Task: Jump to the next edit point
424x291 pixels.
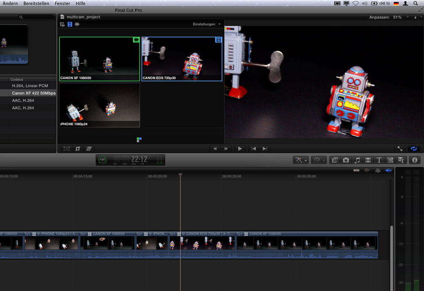Action: tap(264, 149)
